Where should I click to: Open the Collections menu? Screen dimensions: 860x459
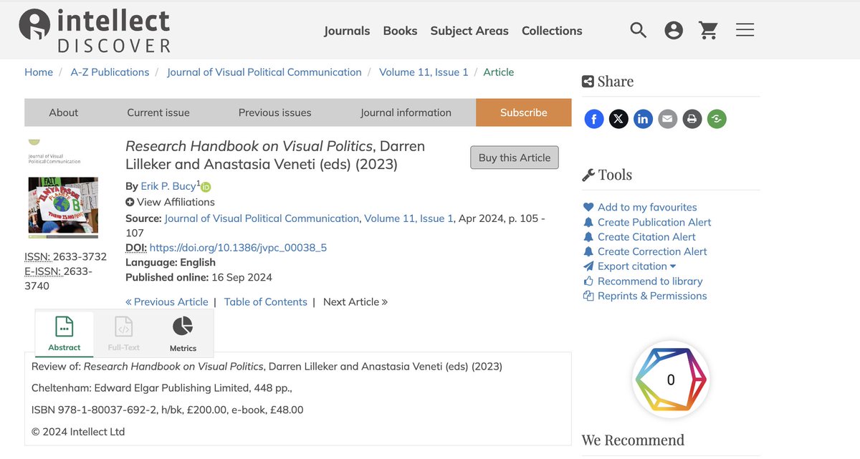point(552,31)
